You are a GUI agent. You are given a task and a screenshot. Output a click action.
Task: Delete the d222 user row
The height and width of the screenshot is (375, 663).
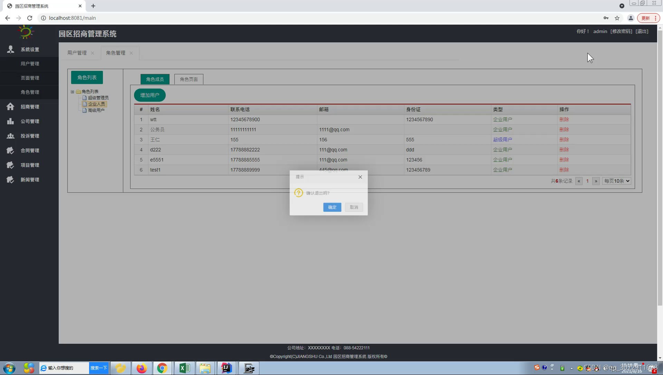pos(564,150)
